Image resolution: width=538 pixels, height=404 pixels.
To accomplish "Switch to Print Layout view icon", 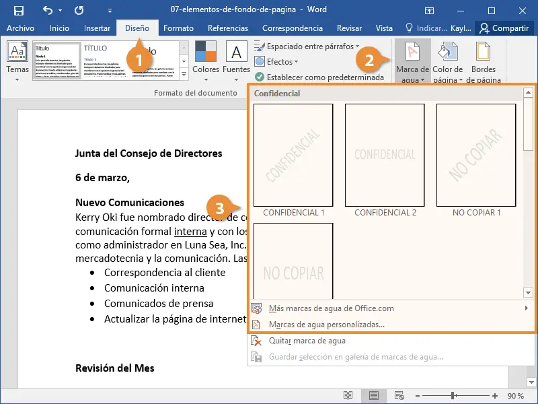I will click(374, 396).
